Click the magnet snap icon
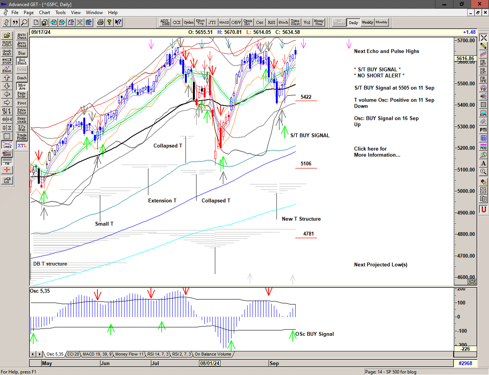The height and width of the screenshot is (375, 489). click(483, 209)
